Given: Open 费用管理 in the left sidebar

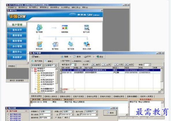Looking at the screenshot, I should pos(17,36).
